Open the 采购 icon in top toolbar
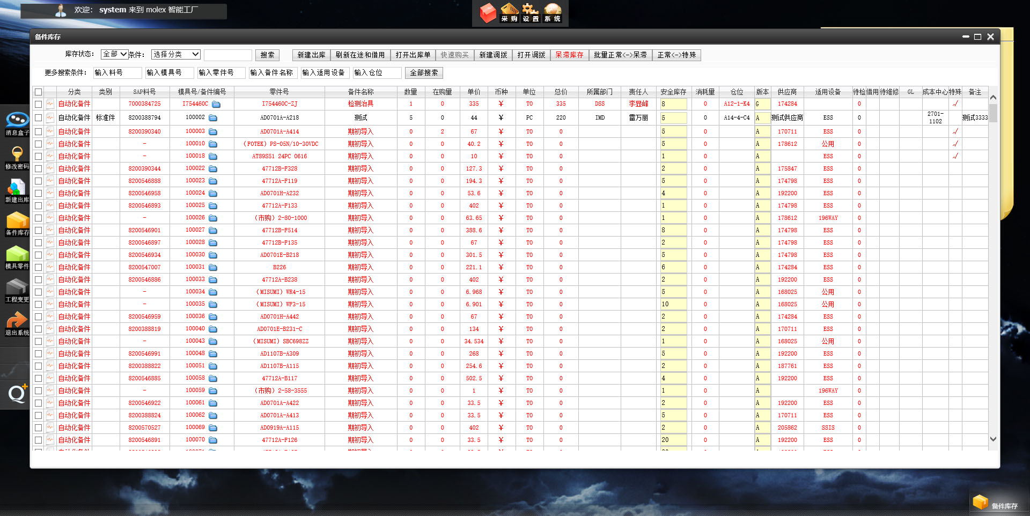Image resolution: width=1030 pixels, height=516 pixels. [x=509, y=12]
